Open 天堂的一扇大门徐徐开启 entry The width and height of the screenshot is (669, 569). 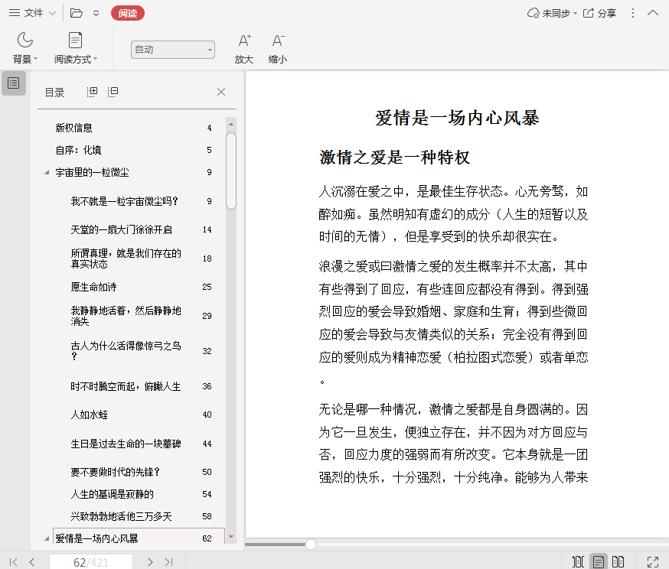(x=122, y=229)
